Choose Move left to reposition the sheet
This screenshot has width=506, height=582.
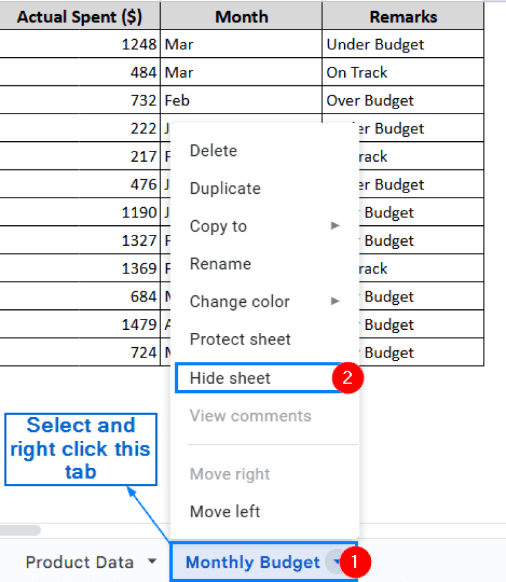225,511
